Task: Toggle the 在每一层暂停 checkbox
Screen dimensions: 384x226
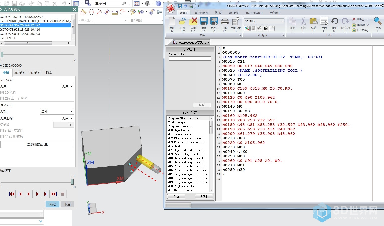Action: pyautogui.click(x=2, y=131)
